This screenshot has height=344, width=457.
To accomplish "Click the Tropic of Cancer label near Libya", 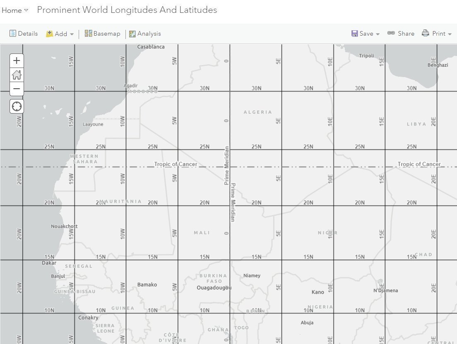I will coord(419,164).
